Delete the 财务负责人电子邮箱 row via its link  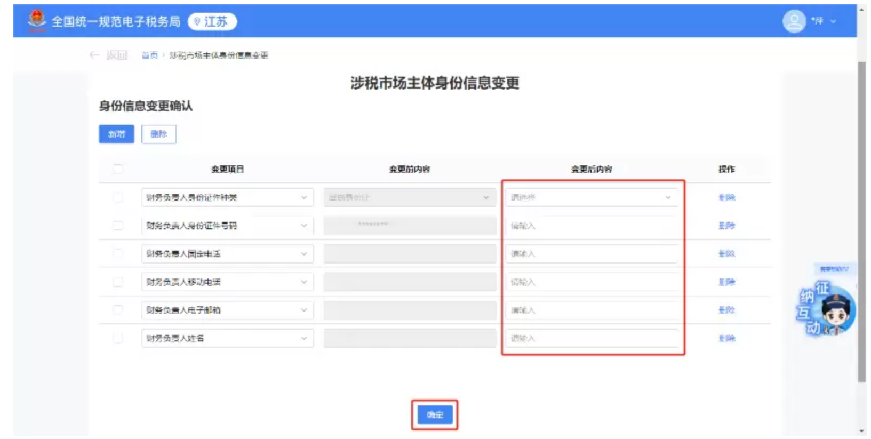726,310
